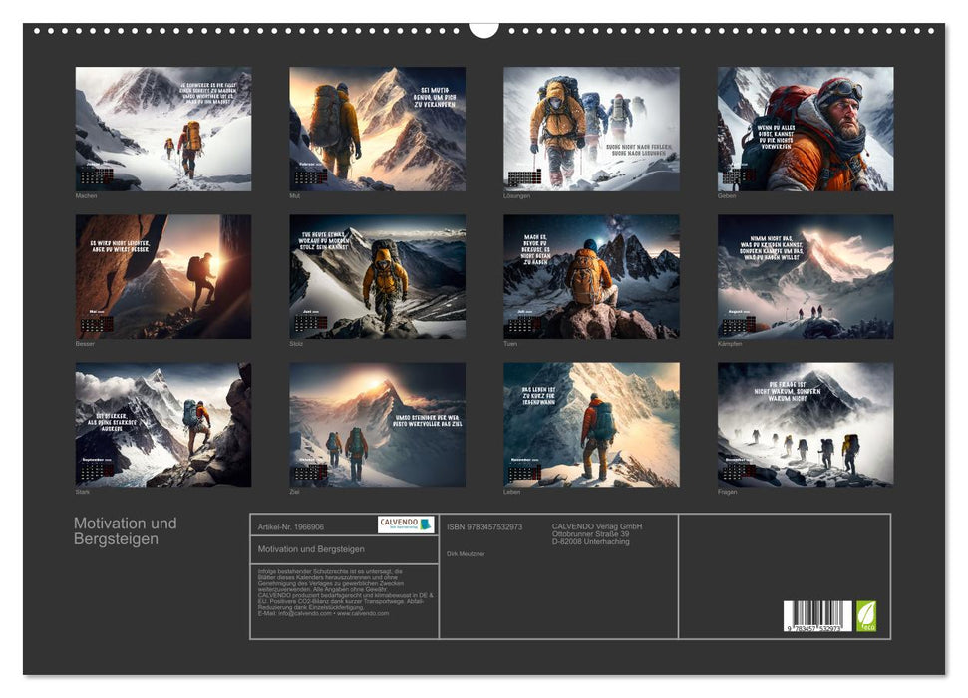The height and width of the screenshot is (698, 968).
Task: Select the 'Fragen' foggy expedition thumbnail
Action: pyautogui.click(x=806, y=424)
